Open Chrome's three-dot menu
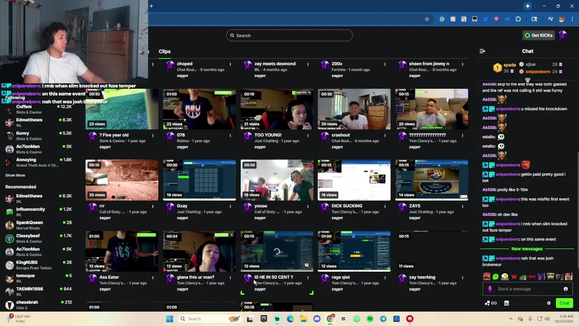The width and height of the screenshot is (579, 326). click(x=573, y=19)
